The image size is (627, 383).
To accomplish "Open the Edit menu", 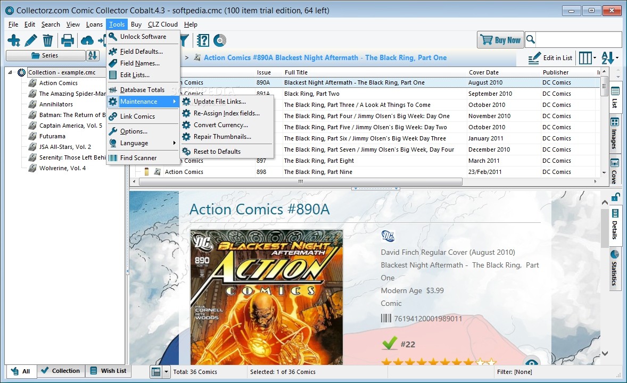I will click(x=30, y=24).
